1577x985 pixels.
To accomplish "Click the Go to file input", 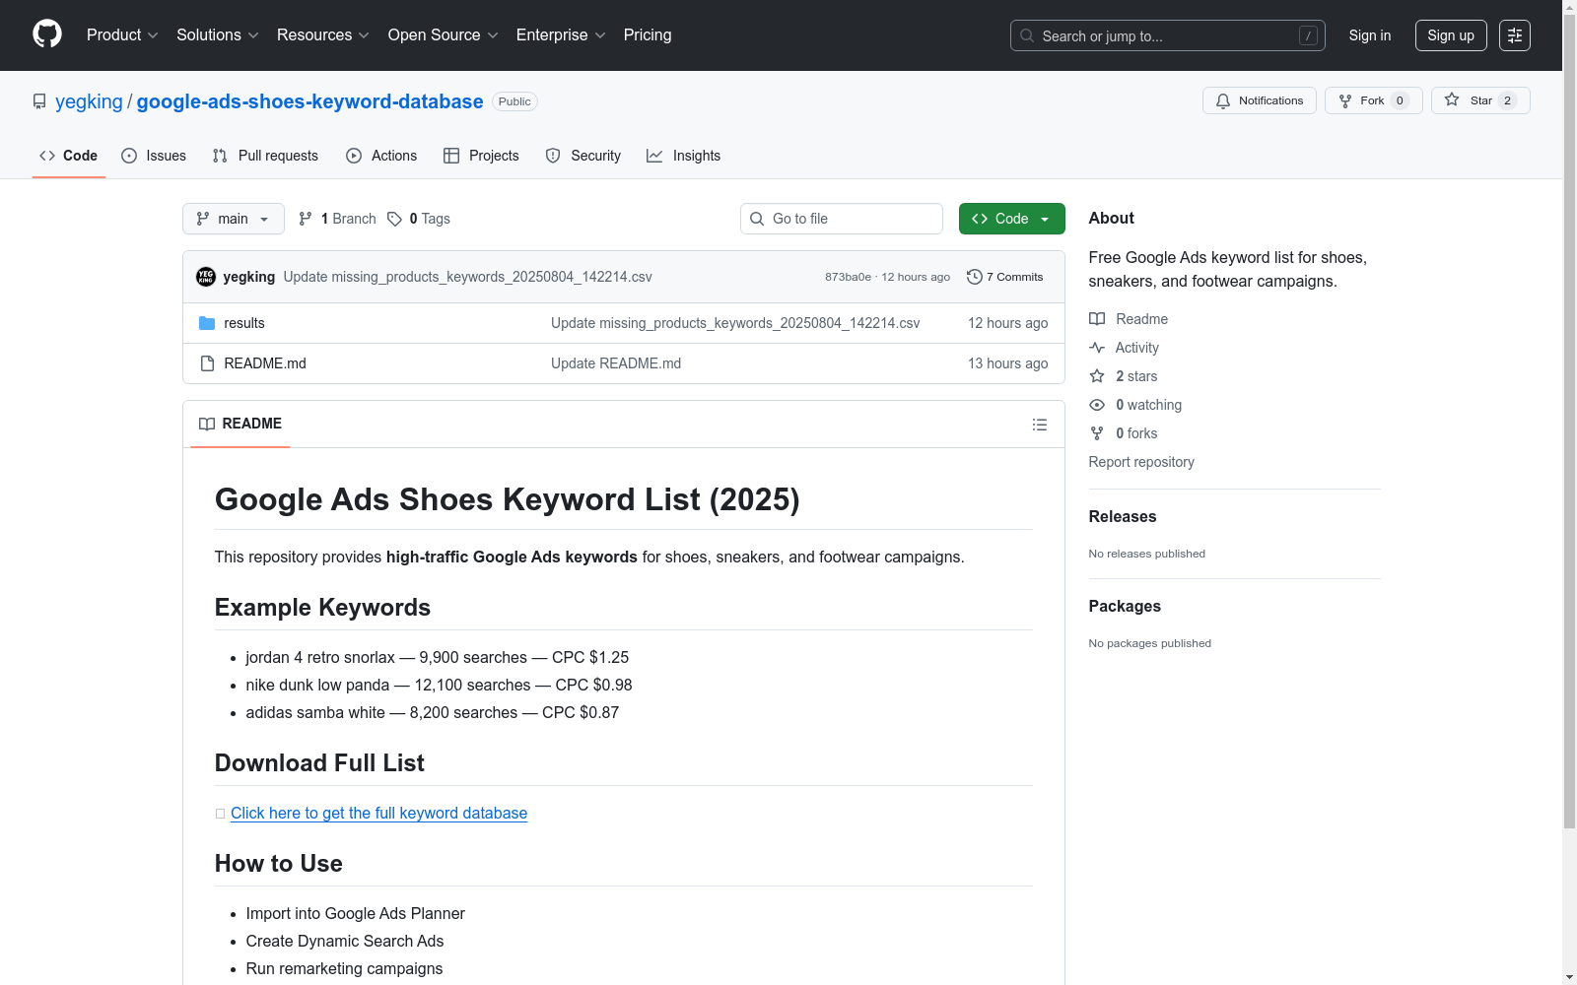I will 842,219.
